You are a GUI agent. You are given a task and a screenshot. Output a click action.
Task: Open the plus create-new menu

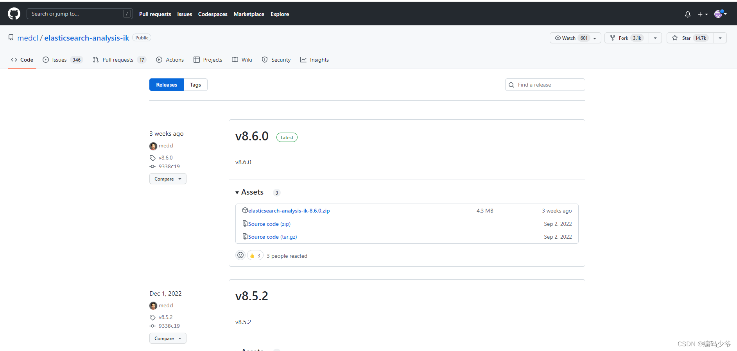(x=703, y=14)
